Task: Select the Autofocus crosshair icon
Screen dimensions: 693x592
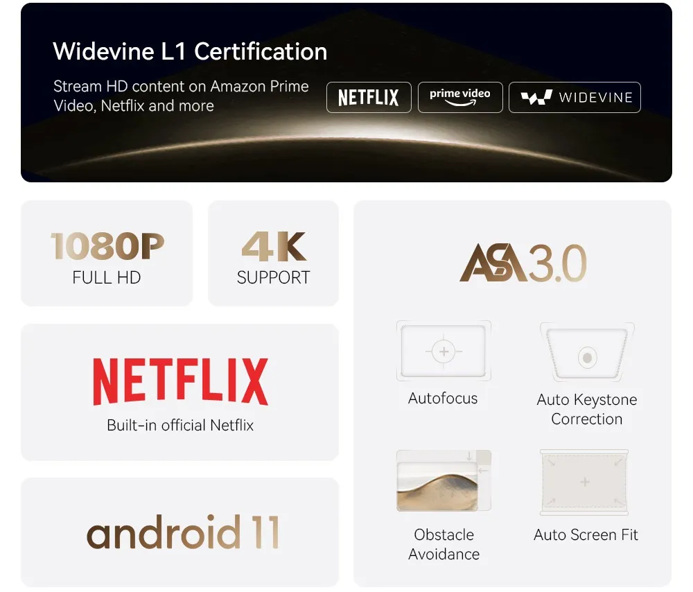Action: 444,351
